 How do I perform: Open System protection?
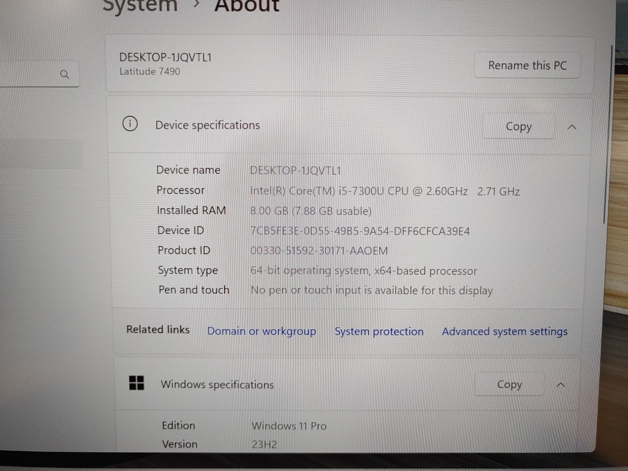pyautogui.click(x=379, y=331)
